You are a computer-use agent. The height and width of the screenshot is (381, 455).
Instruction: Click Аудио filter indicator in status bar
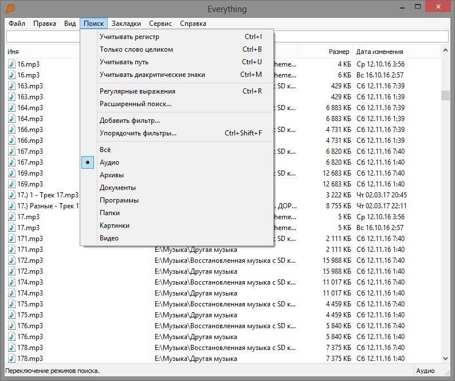[425, 371]
